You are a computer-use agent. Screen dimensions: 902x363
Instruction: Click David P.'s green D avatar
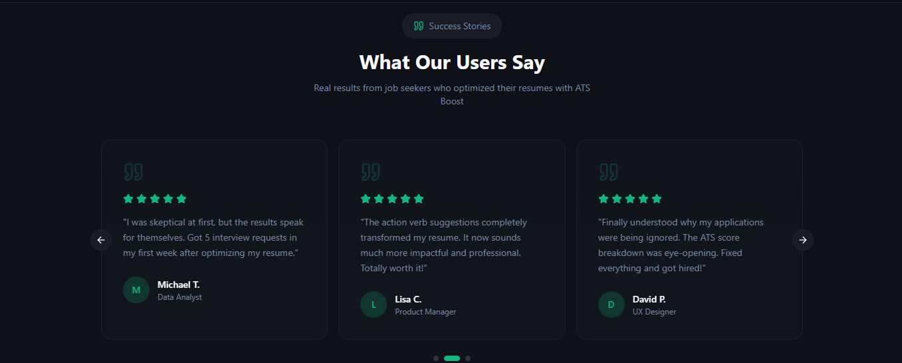pyautogui.click(x=612, y=304)
